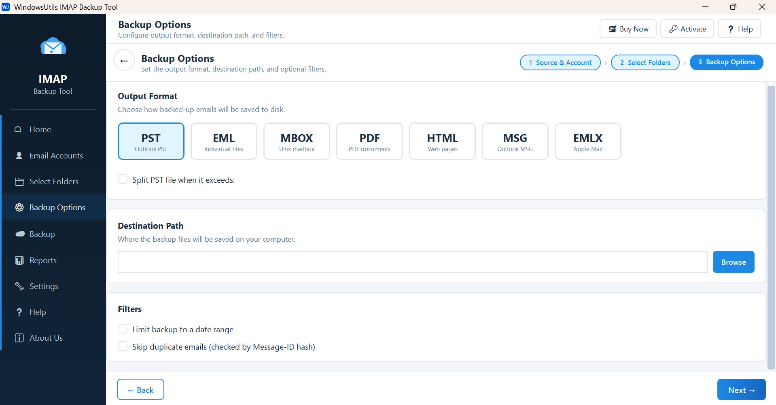Image resolution: width=776 pixels, height=405 pixels.
Task: Click the Email Accounts person icon
Action: coord(19,156)
